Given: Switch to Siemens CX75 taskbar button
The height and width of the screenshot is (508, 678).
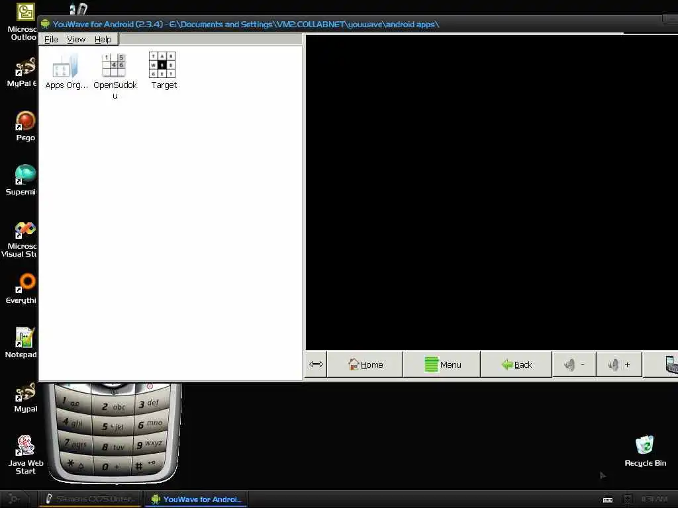Looking at the screenshot, I should point(90,499).
